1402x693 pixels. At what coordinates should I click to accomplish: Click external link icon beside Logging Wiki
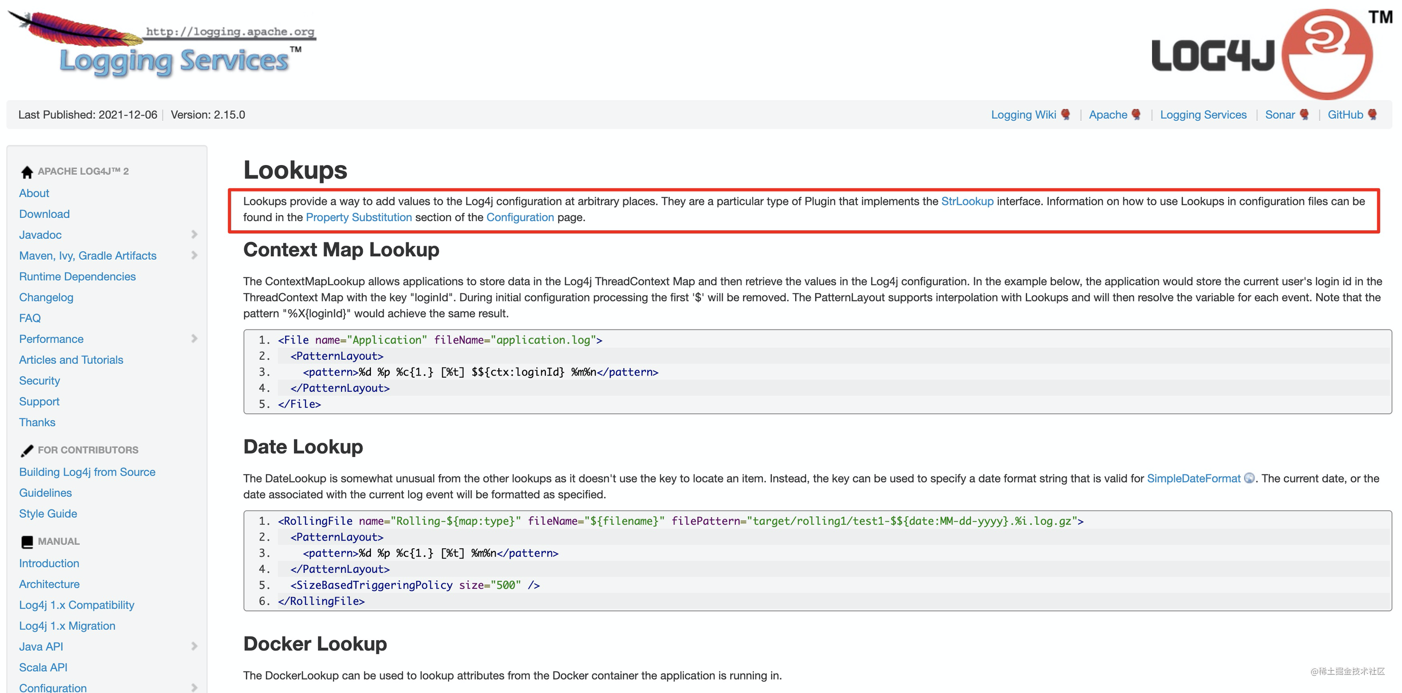pyautogui.click(x=1066, y=115)
